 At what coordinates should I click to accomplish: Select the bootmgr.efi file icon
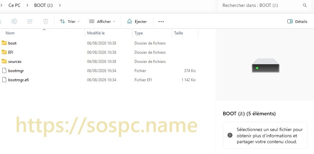(4, 80)
